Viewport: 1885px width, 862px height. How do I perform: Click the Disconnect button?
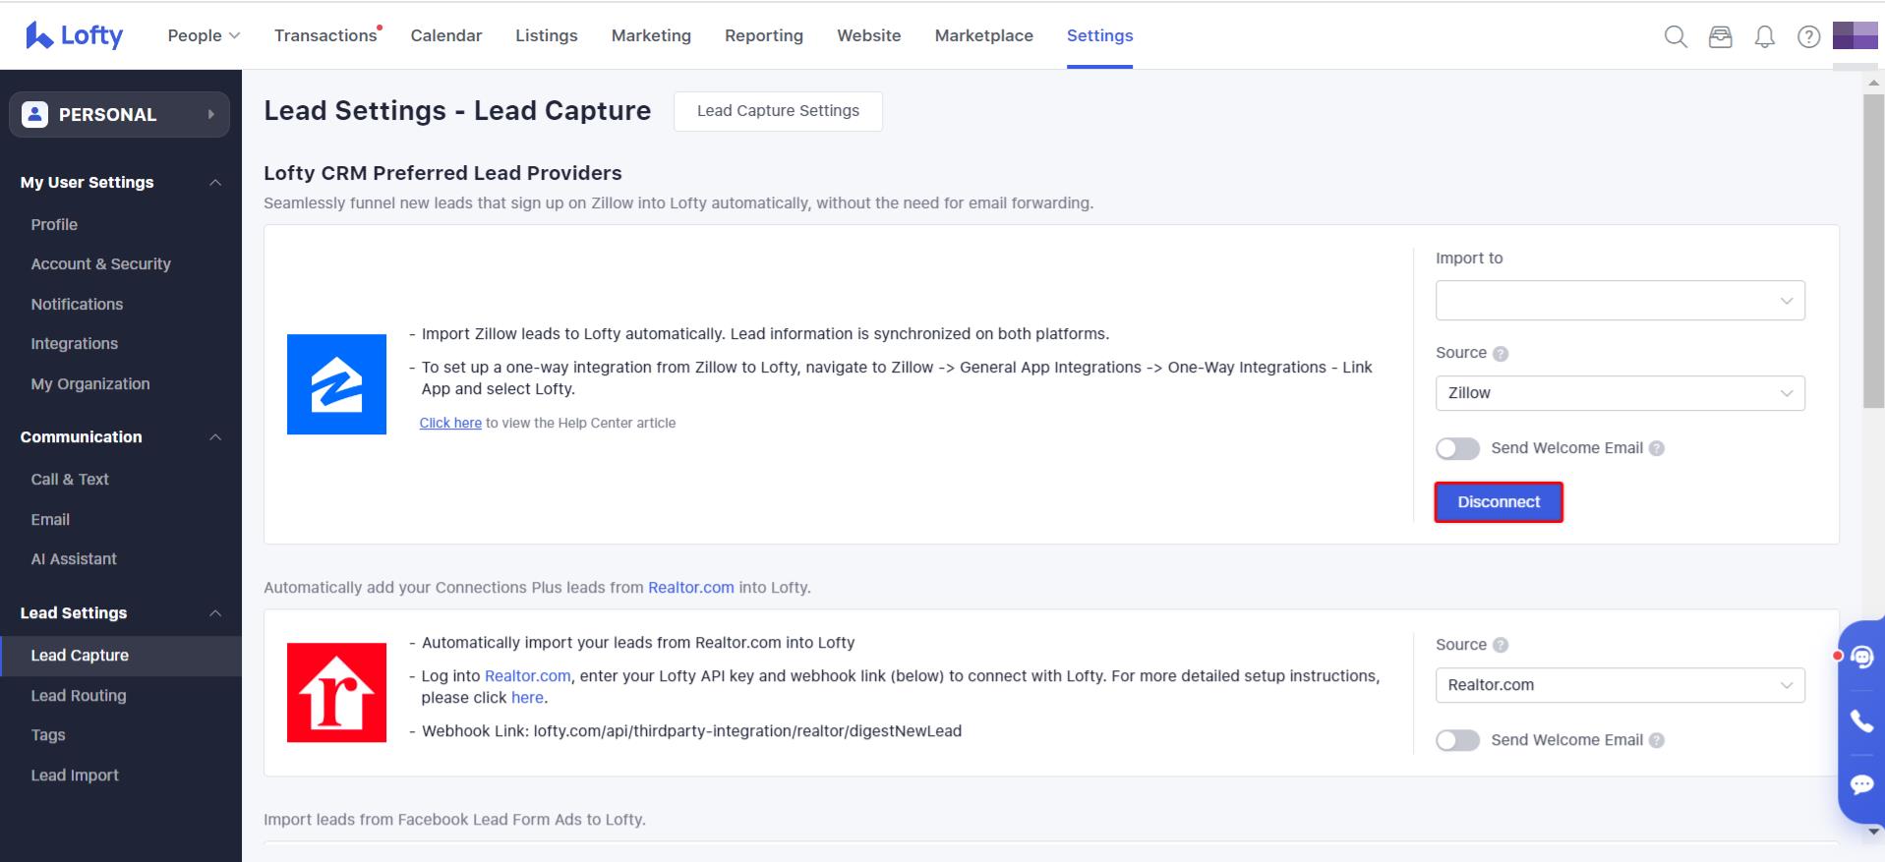1499,502
